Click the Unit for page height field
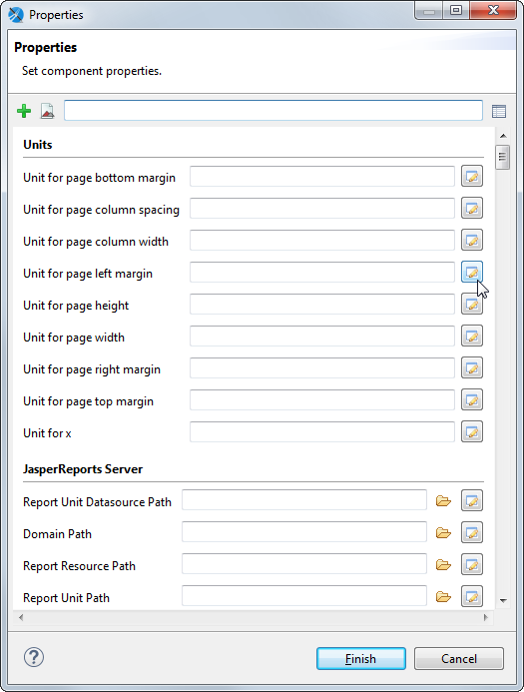This screenshot has height=692, width=524. point(322,305)
